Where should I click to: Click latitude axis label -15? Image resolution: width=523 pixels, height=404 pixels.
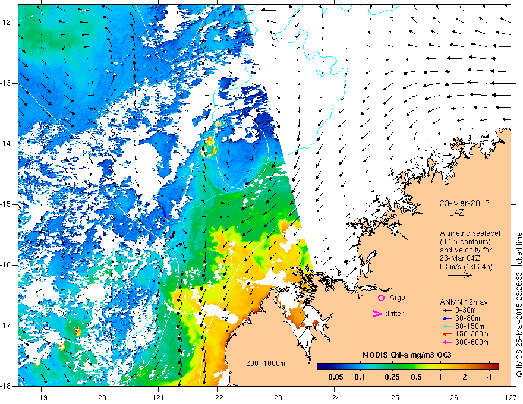tap(7, 204)
